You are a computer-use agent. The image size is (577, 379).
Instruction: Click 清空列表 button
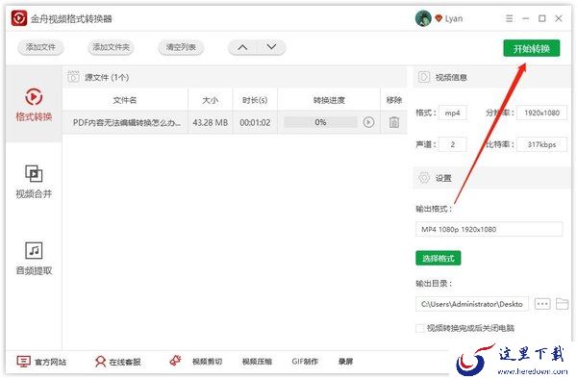pyautogui.click(x=181, y=47)
